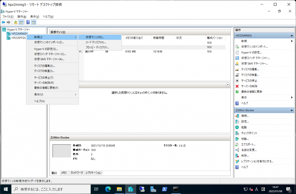Collapse the checkpoints pane with round arrow button
Screen dimensions: 296x194
click(228, 85)
